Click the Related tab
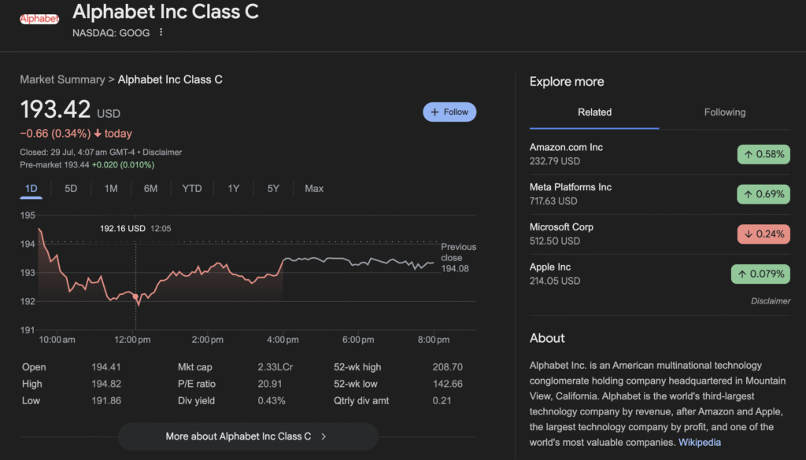 point(594,112)
